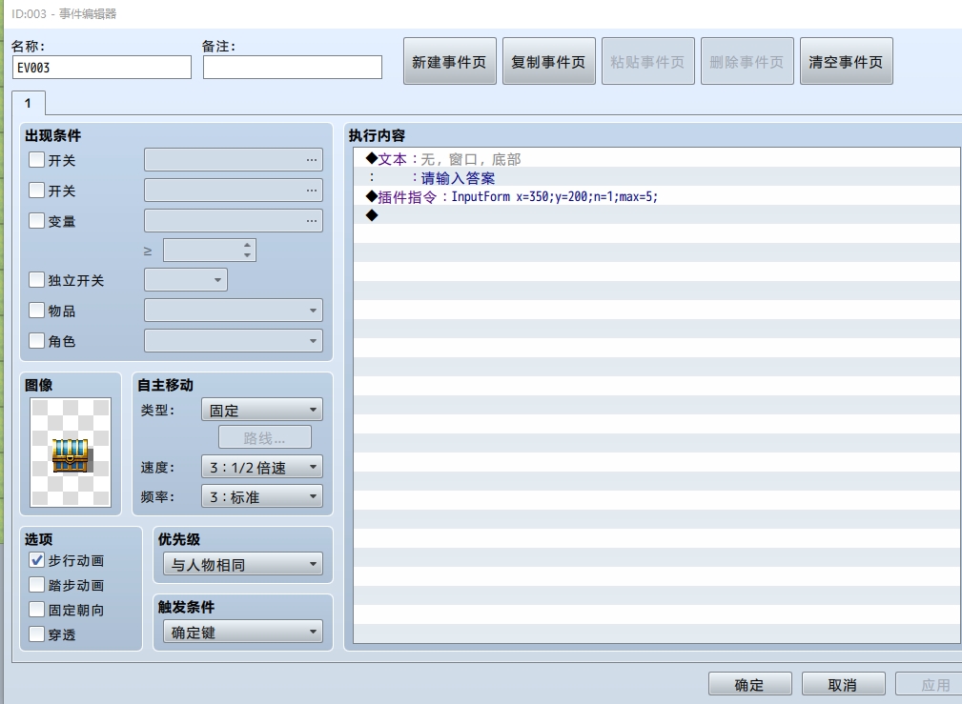The width and height of the screenshot is (962, 704).
Task: Switch to event page tab 1
Action: [x=29, y=103]
